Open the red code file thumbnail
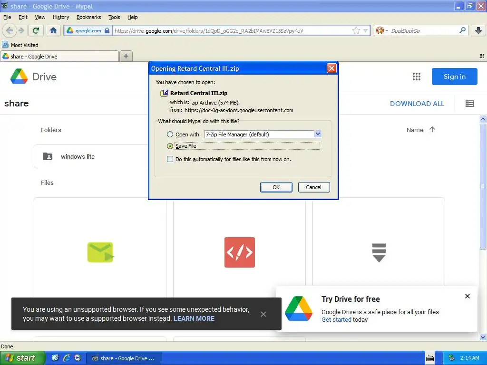 pyautogui.click(x=240, y=252)
